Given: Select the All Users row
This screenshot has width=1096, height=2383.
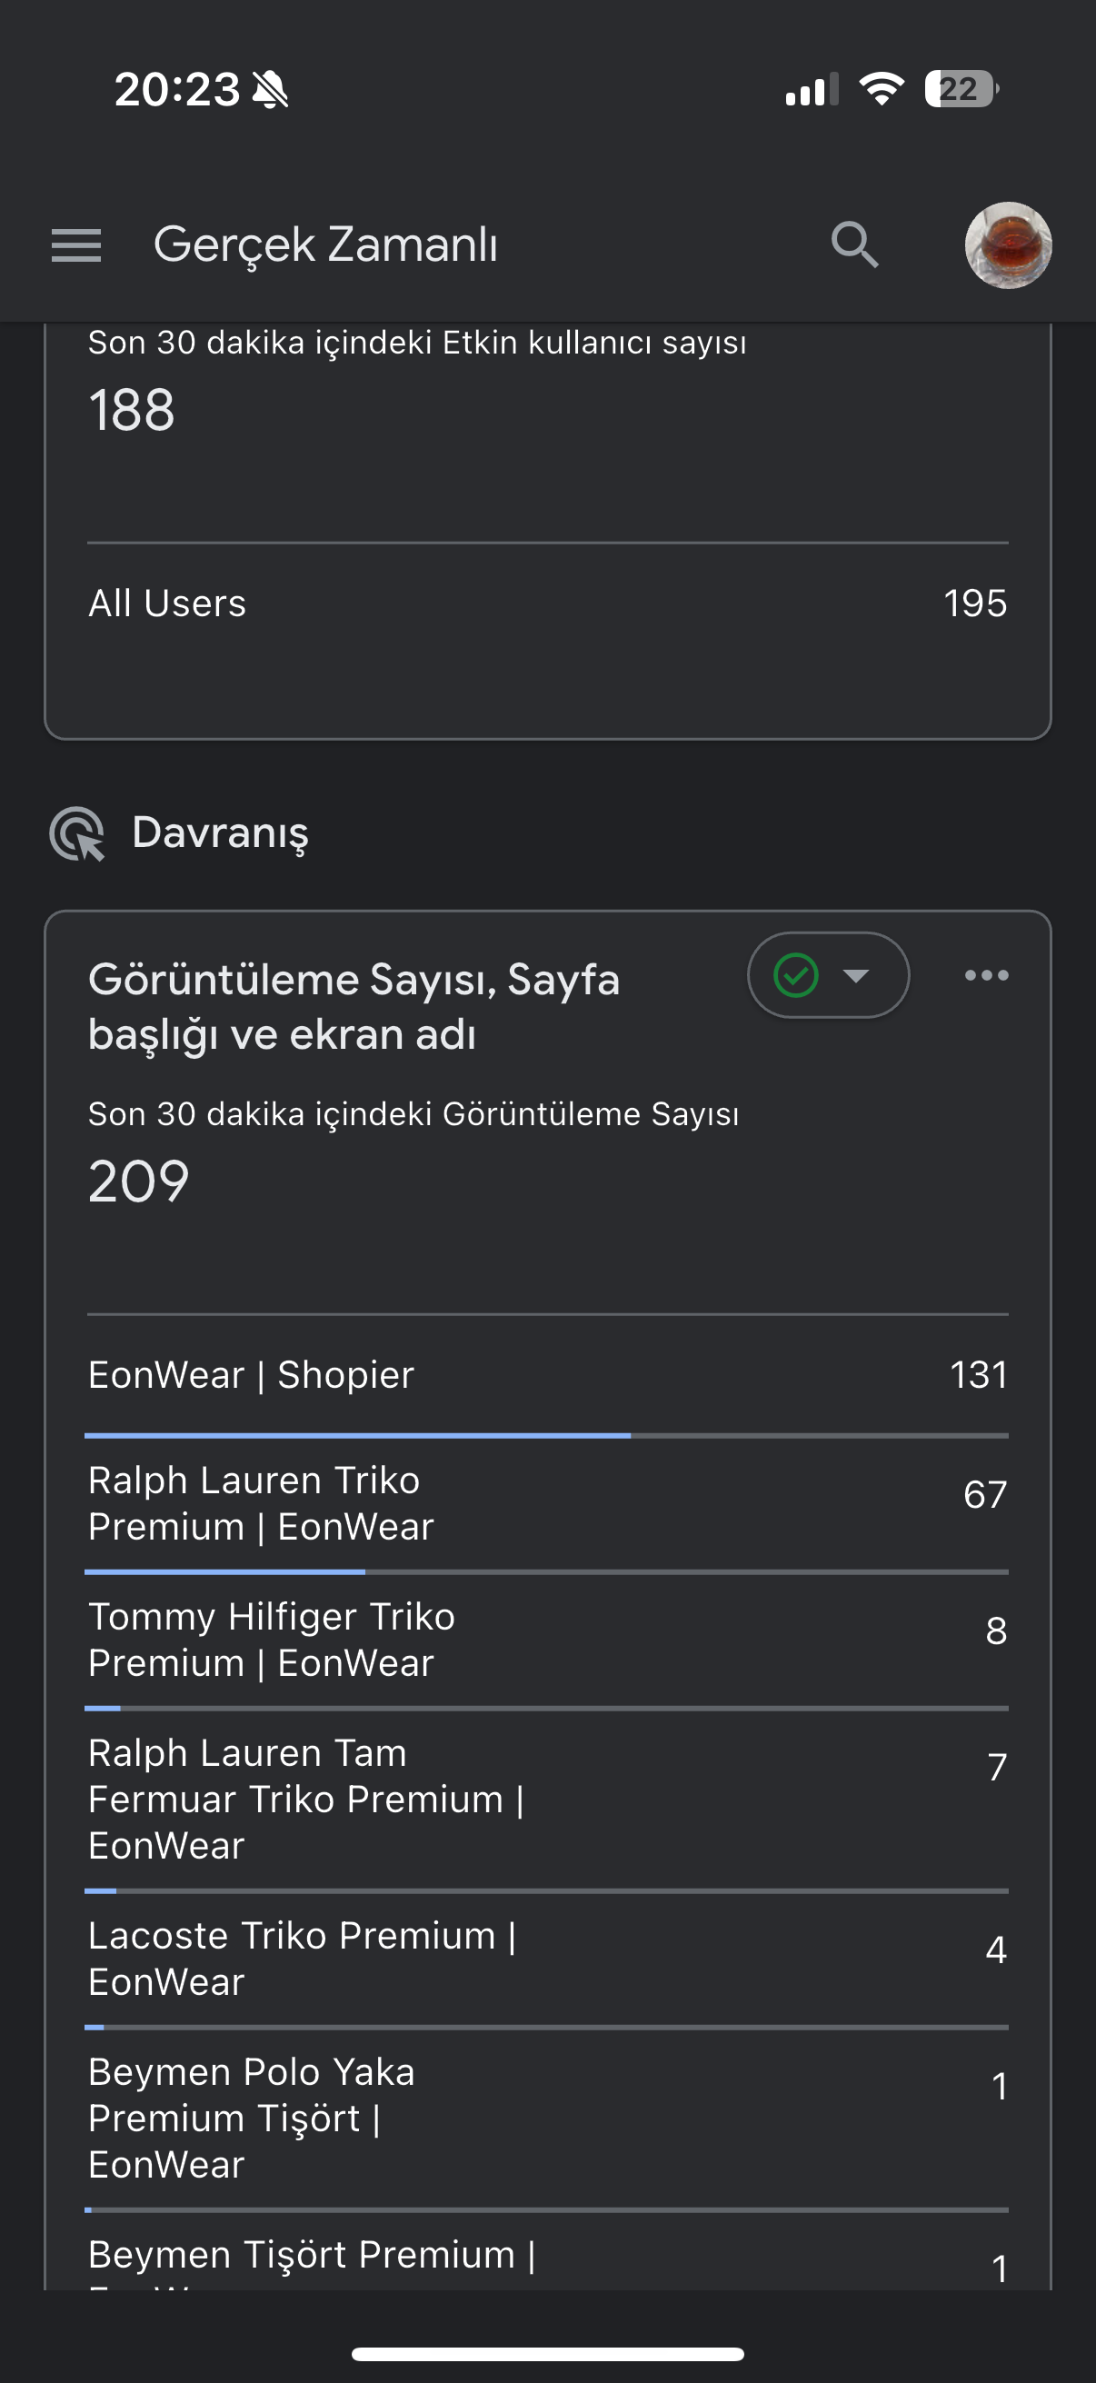Looking at the screenshot, I should click(547, 603).
